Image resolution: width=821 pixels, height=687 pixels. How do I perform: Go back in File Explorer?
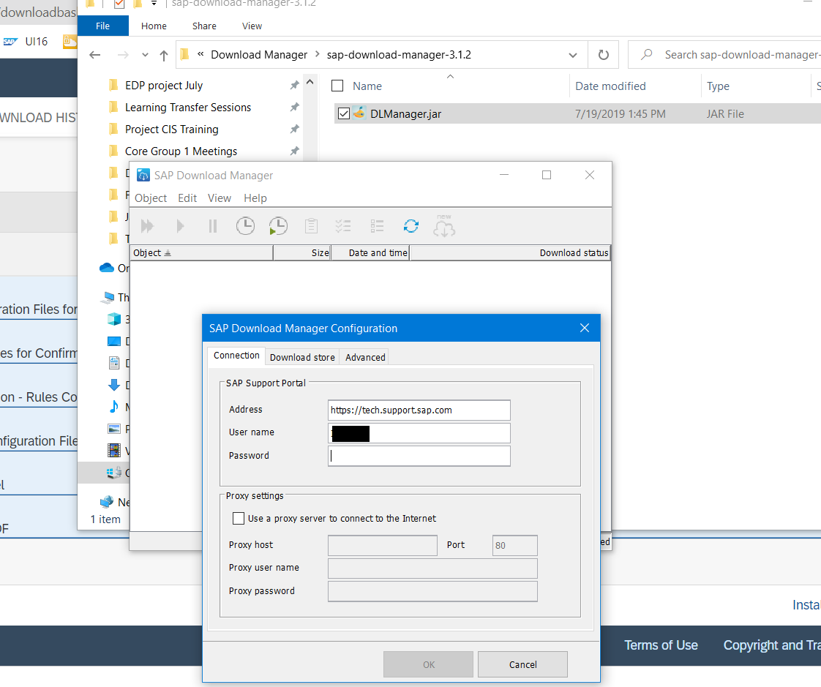pyautogui.click(x=95, y=55)
